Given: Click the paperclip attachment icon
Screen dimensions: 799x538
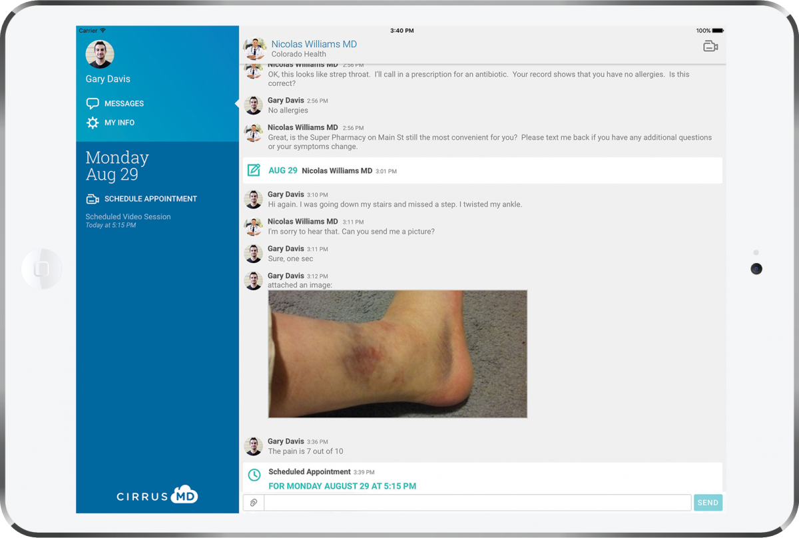Looking at the screenshot, I should click(254, 503).
